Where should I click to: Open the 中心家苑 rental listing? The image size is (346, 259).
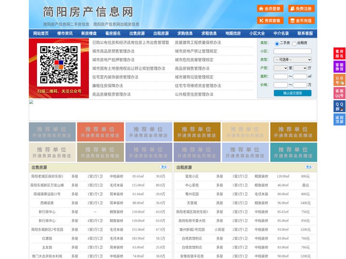click(192, 186)
